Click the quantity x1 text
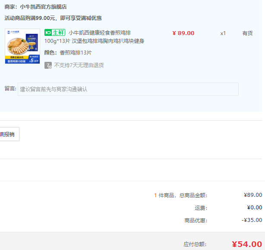The height and width of the screenshot is (250, 265). [x=223, y=33]
